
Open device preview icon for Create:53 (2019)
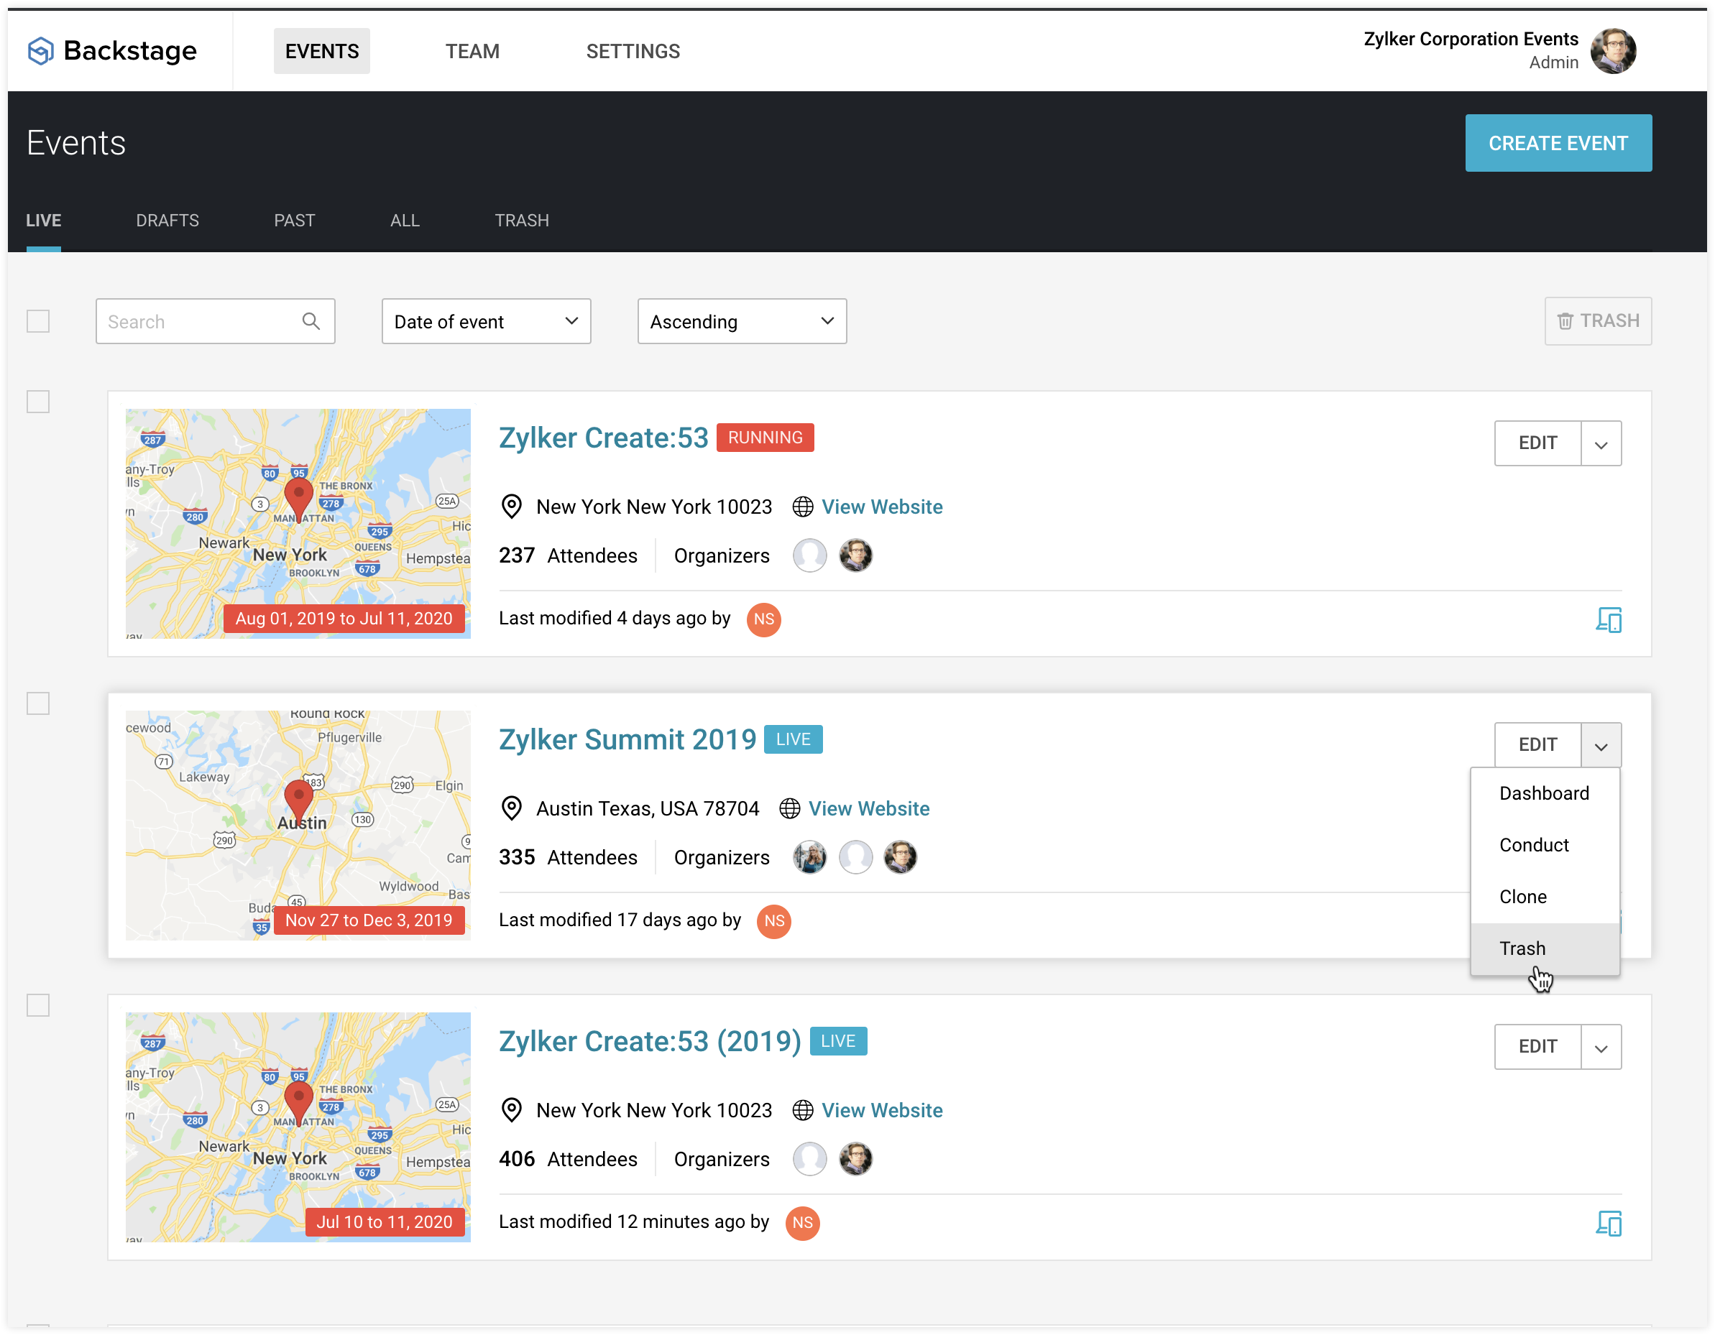point(1607,1224)
